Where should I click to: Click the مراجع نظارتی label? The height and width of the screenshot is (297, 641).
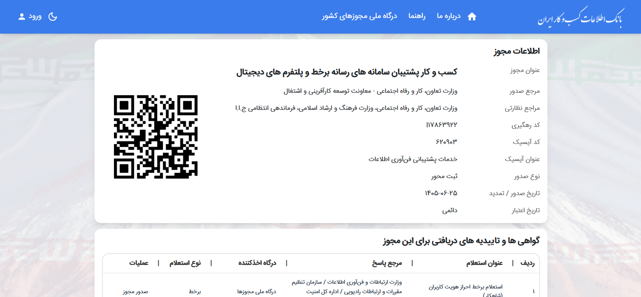click(522, 108)
